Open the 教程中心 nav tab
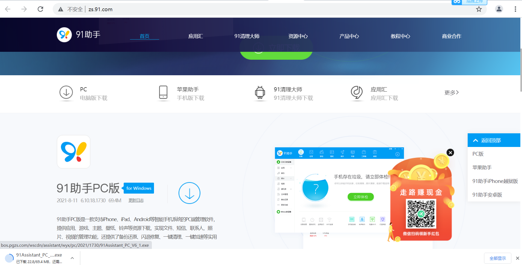This screenshot has height=265, width=522. click(401, 36)
